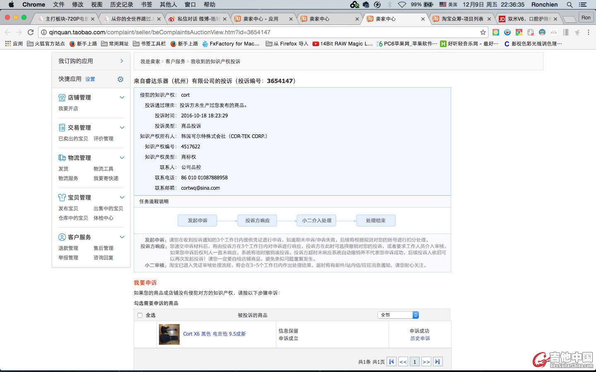The width and height of the screenshot is (596, 372).
Task: Open 评价管理 link
Action: coord(103,139)
